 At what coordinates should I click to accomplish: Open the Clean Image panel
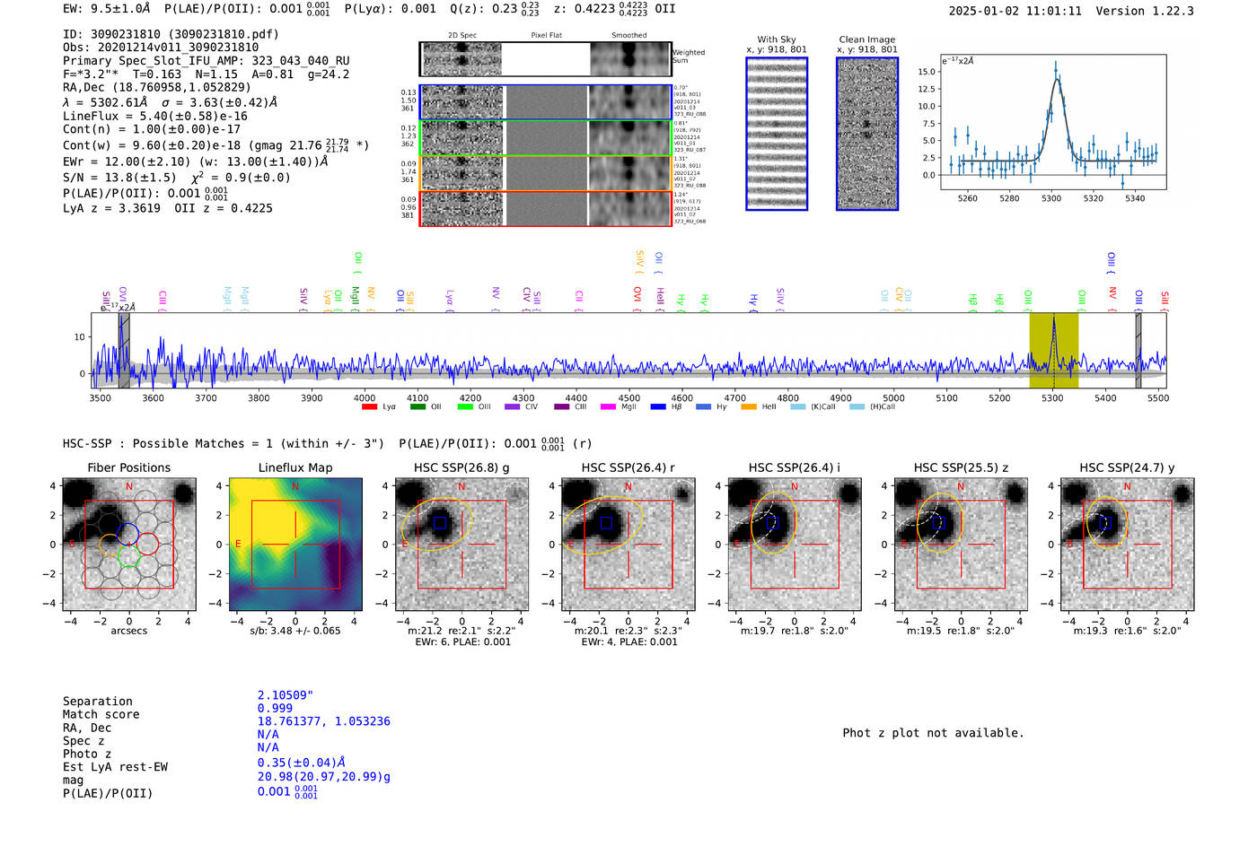(867, 134)
